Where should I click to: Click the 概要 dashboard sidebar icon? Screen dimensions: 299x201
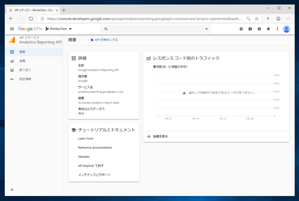click(x=12, y=52)
